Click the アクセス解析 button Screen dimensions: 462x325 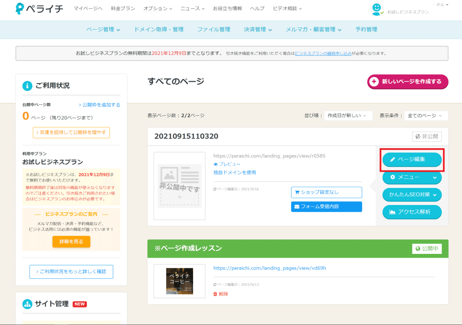pyautogui.click(x=412, y=212)
